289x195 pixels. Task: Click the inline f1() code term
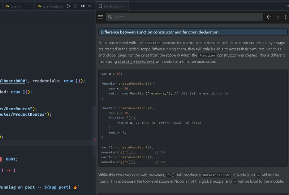[171, 175]
